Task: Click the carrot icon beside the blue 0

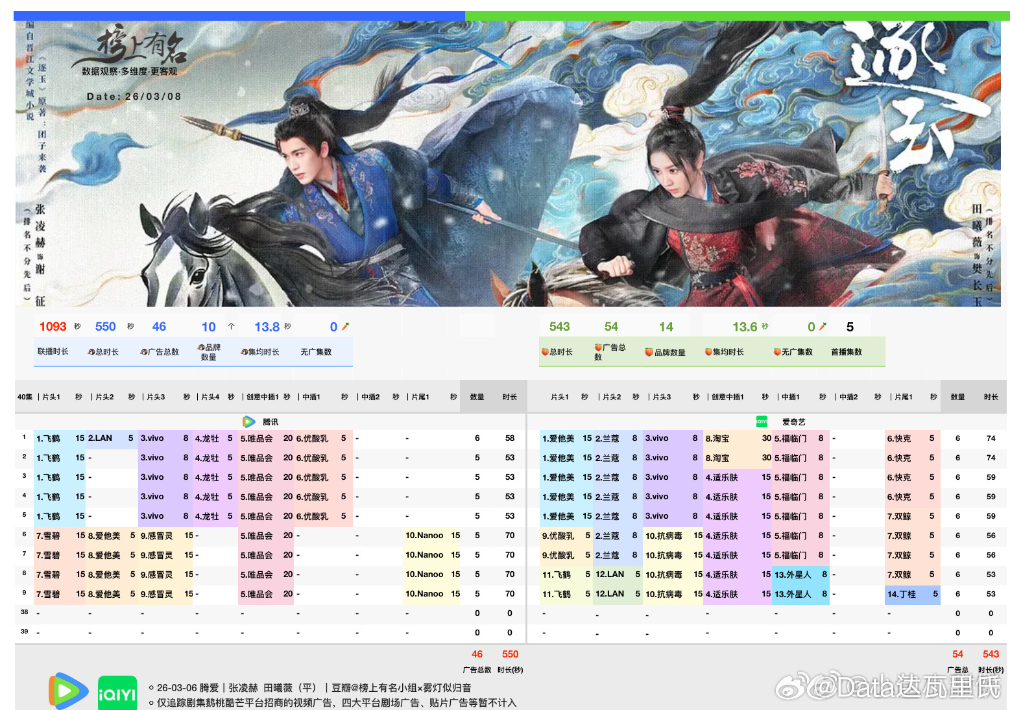Action: click(x=345, y=327)
